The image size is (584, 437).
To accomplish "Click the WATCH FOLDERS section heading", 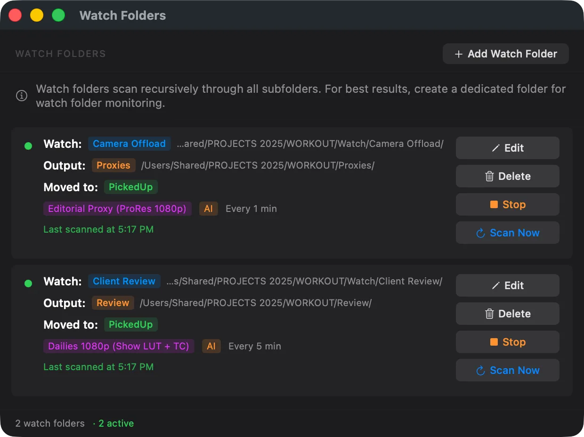I will 60,54.
